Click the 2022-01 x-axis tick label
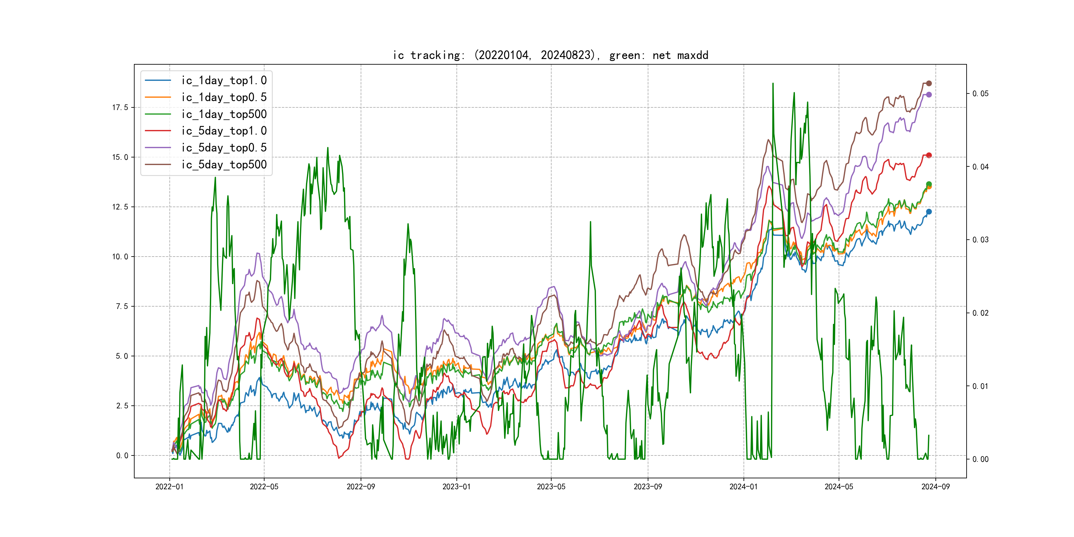The height and width of the screenshot is (537, 1074). 169,487
